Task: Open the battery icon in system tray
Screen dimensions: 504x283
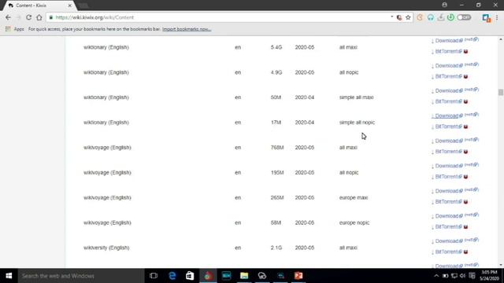Action: 445,276
